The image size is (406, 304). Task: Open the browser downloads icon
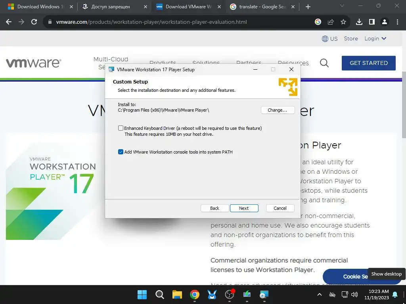tap(359, 22)
